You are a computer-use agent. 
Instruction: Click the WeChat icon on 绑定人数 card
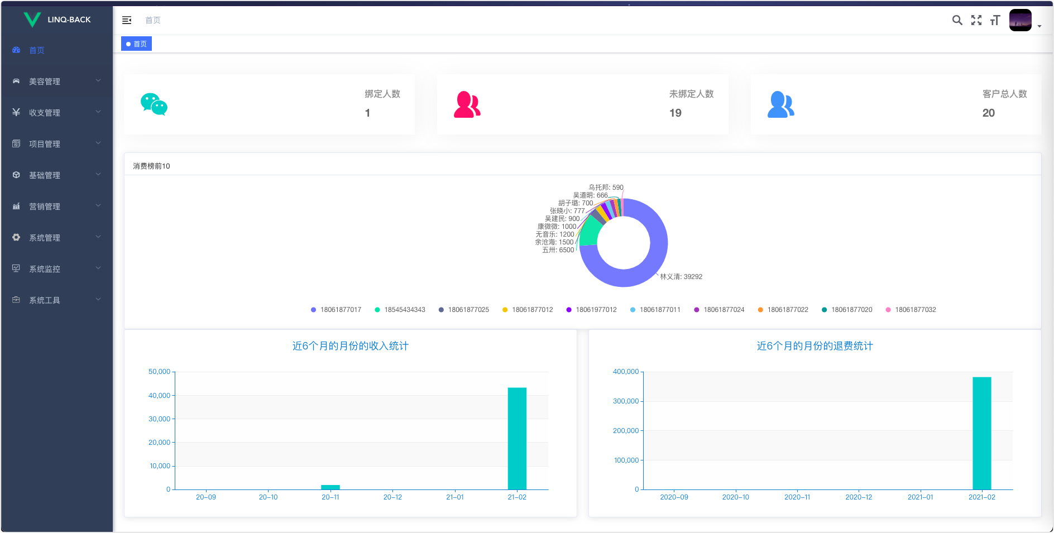tap(154, 104)
